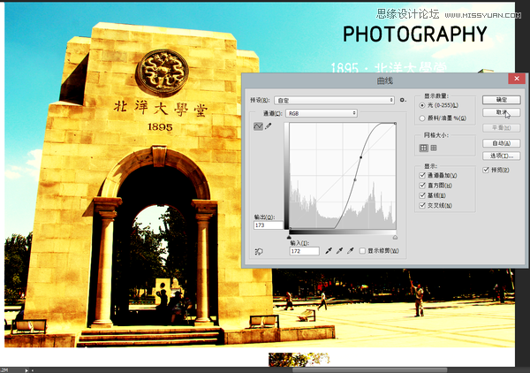Toggle the baseline (基线) checkbox
Screen dimensions: 530x373
[422, 195]
